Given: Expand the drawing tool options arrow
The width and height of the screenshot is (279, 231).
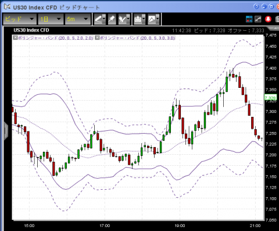Looking at the screenshot, I should (x=104, y=19).
